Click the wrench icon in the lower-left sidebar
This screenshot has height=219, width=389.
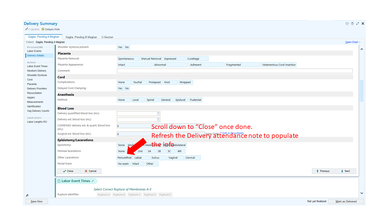(27, 195)
